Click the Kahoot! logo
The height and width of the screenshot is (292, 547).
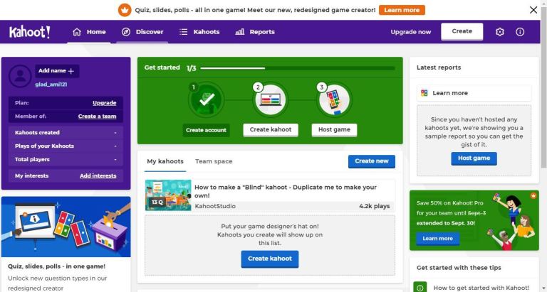coord(30,32)
